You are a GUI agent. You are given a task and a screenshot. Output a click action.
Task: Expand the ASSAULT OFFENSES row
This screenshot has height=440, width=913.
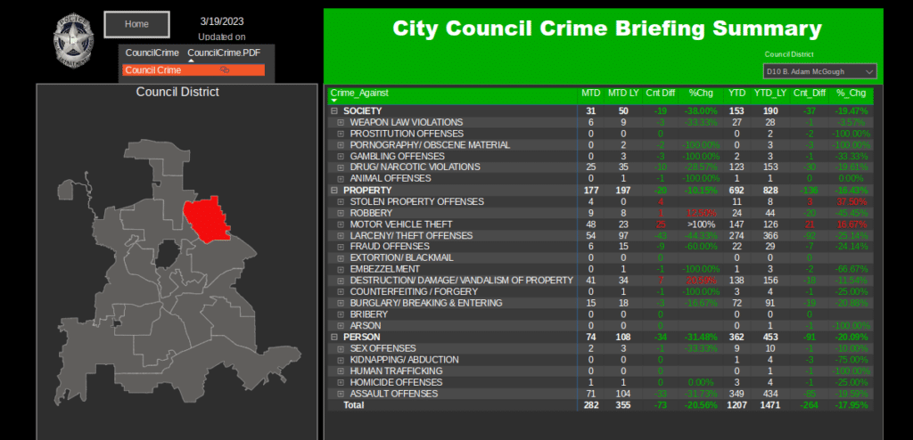[341, 394]
